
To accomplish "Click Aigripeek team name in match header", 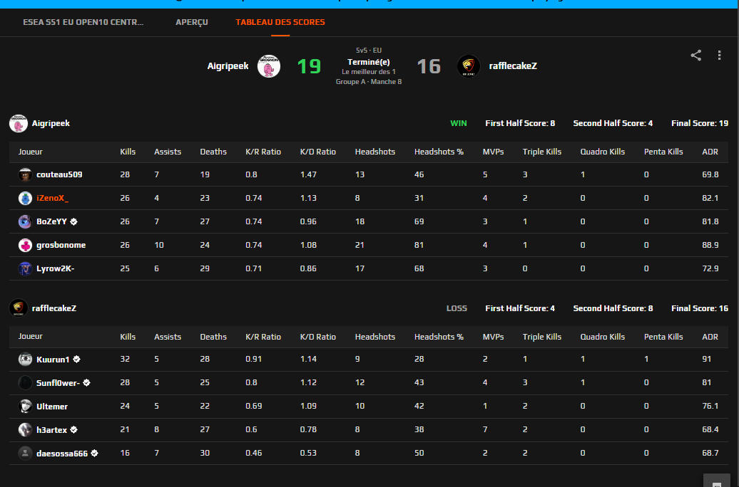I will click(x=228, y=66).
